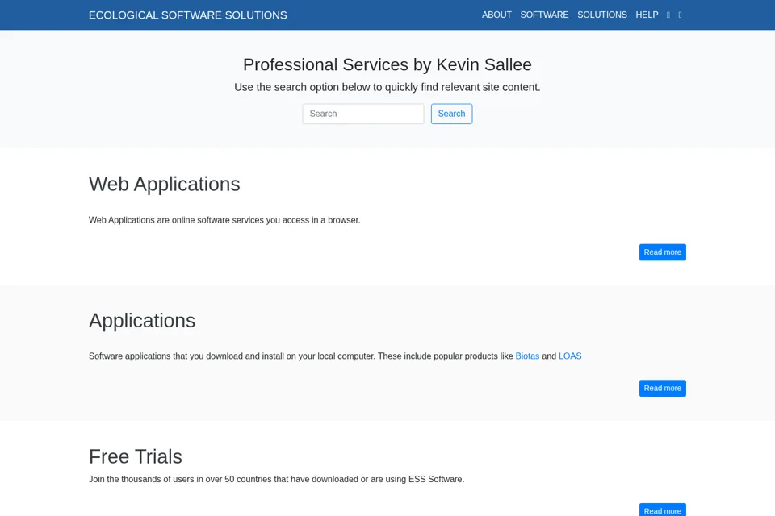Follow the LOAS link
The image size is (775, 516).
coord(570,356)
